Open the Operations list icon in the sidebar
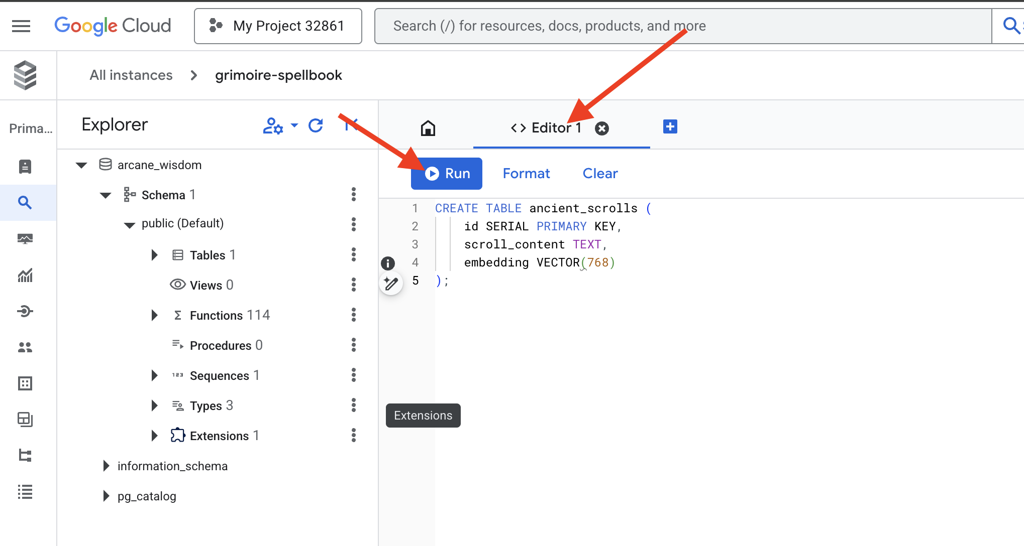 point(25,492)
